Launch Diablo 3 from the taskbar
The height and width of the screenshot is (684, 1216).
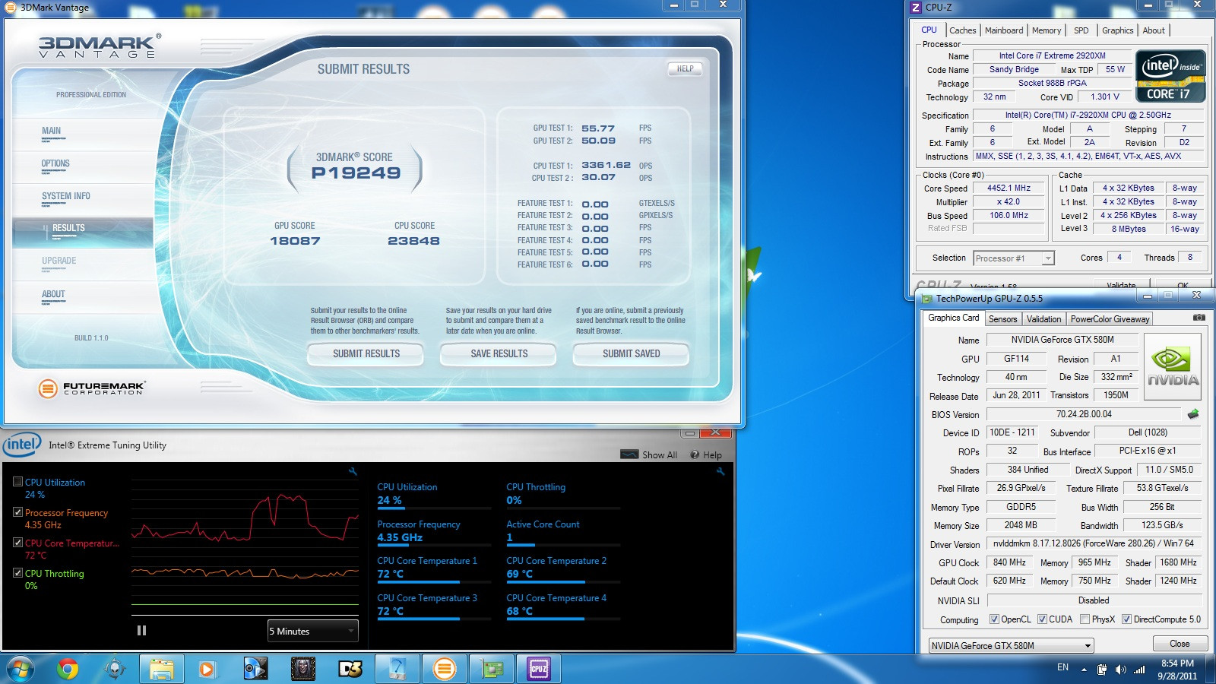(x=350, y=669)
